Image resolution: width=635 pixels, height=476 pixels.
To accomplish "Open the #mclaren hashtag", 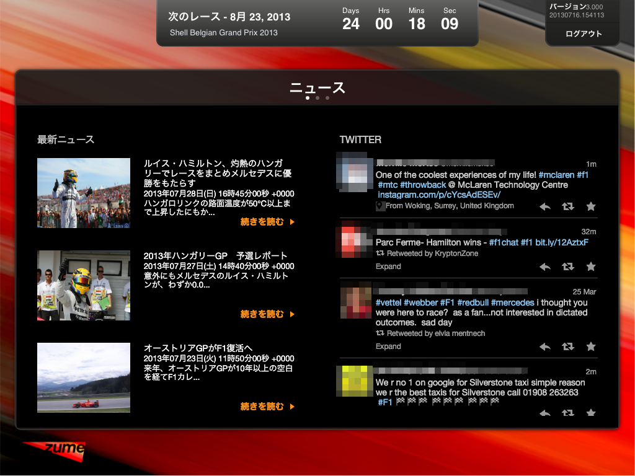I will 556,175.
